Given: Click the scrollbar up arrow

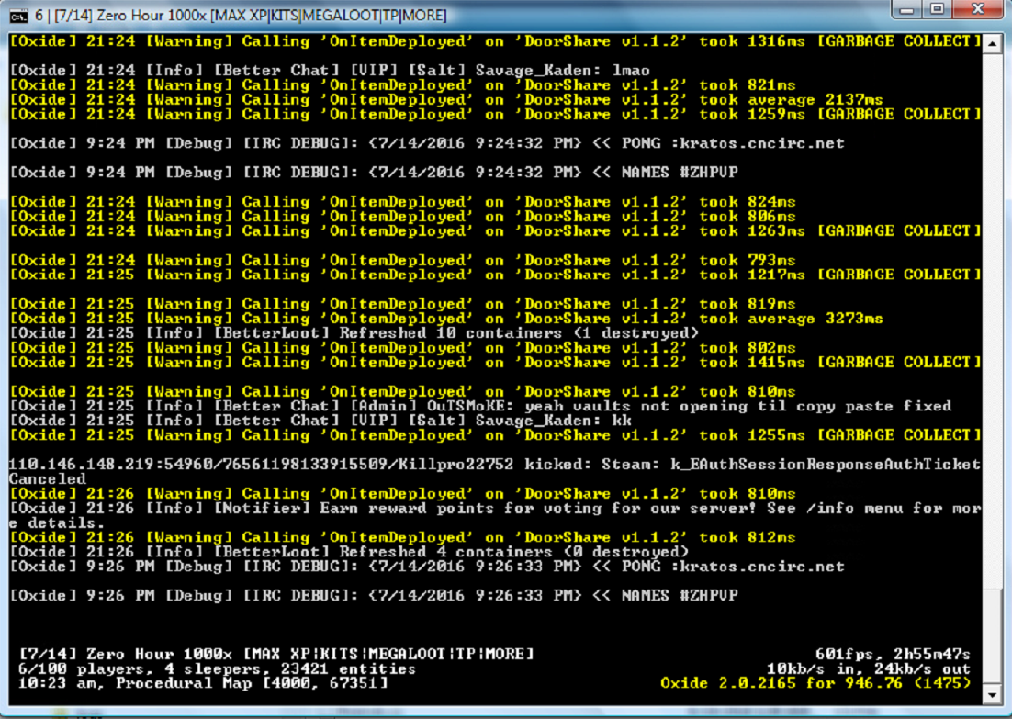Looking at the screenshot, I should [992, 43].
